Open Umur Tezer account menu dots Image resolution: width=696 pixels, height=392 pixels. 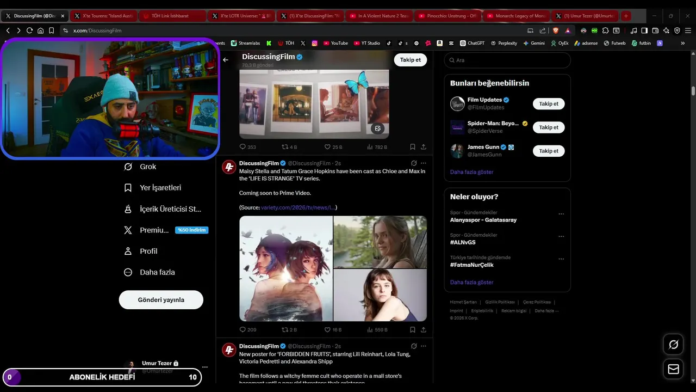(x=205, y=367)
